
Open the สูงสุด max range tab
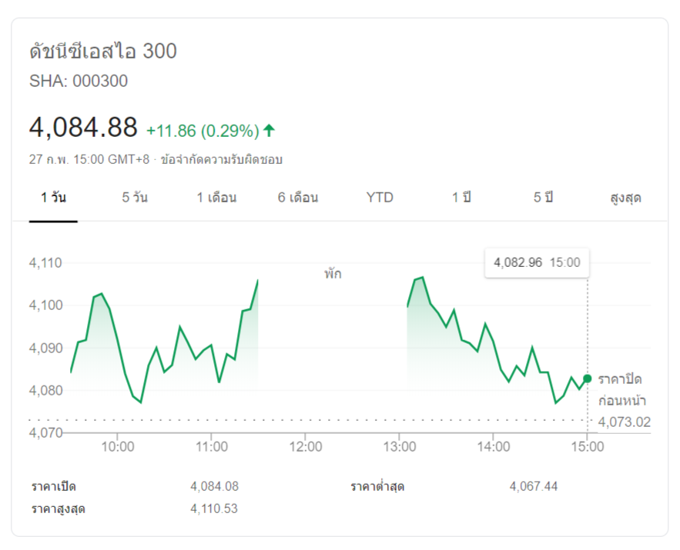(x=625, y=198)
